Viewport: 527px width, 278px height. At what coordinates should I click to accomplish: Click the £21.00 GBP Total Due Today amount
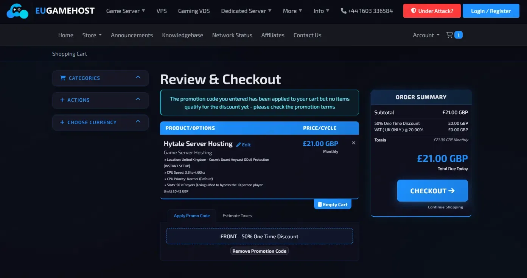click(x=443, y=158)
